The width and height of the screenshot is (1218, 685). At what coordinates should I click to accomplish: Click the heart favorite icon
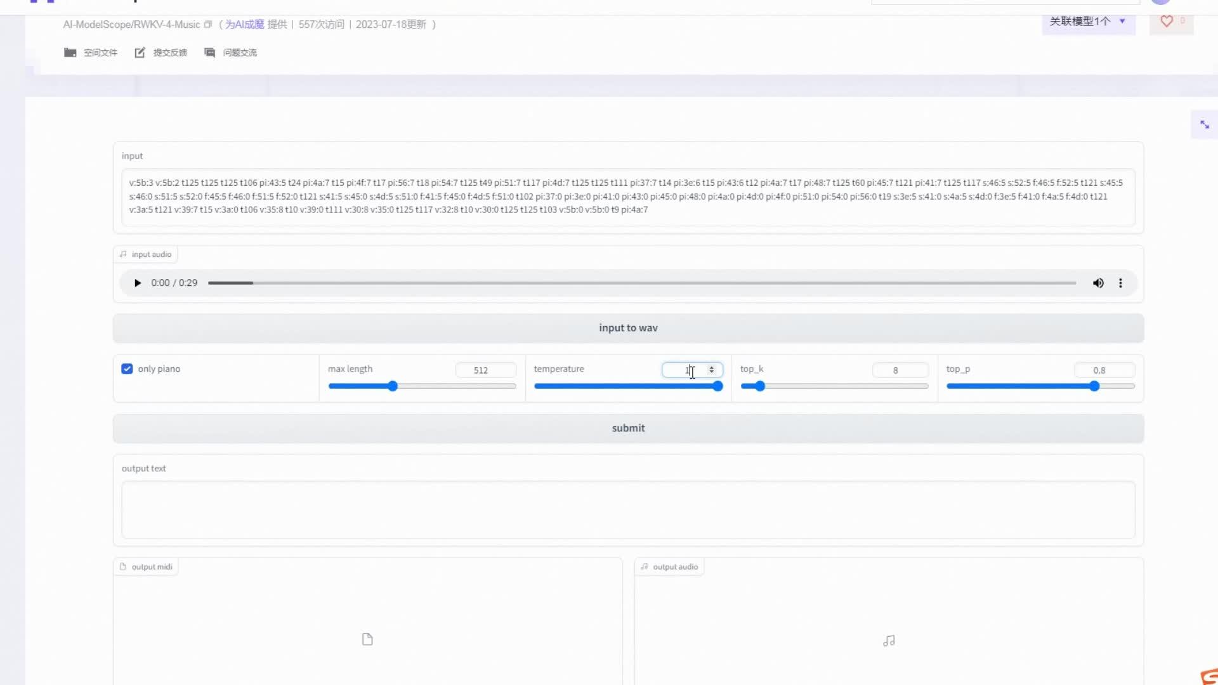tap(1166, 22)
